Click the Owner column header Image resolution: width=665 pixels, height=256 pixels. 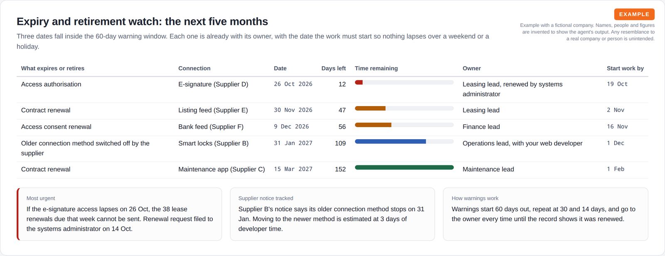click(x=472, y=68)
